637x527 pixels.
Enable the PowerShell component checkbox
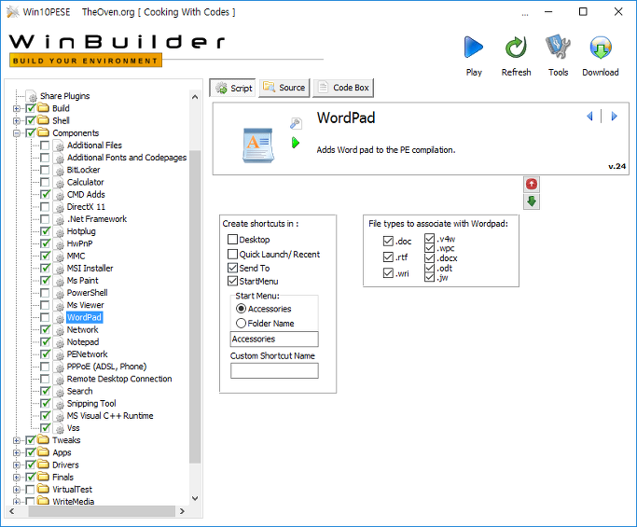pyautogui.click(x=45, y=293)
